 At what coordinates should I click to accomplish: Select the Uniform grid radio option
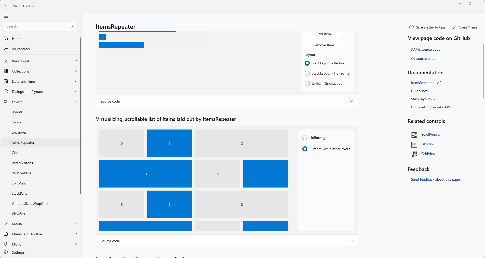[x=305, y=138]
